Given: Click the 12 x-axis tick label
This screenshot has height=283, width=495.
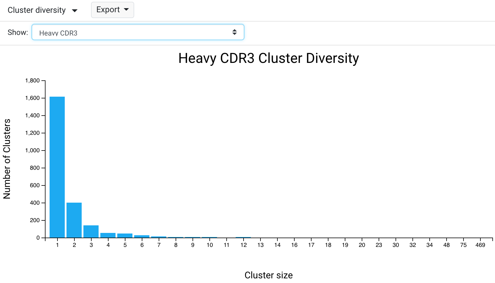Looking at the screenshot, I should click(x=244, y=245).
